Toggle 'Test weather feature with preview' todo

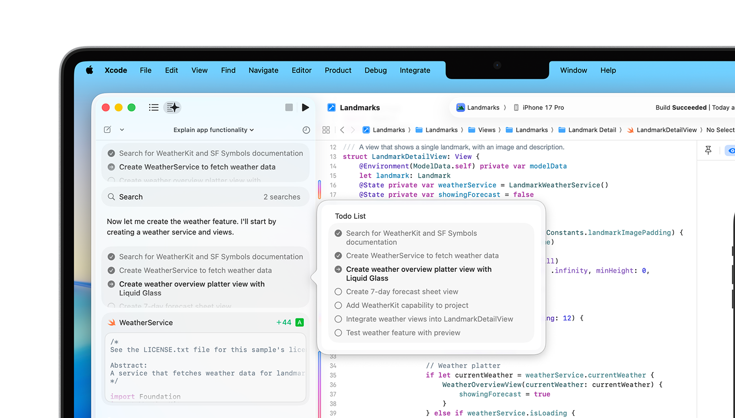tap(338, 333)
